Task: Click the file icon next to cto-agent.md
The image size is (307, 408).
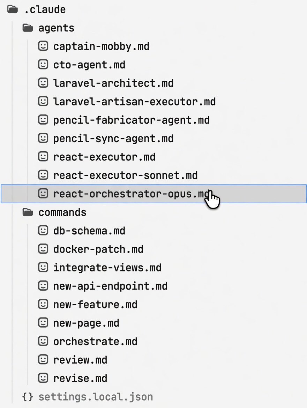Action: (43, 65)
